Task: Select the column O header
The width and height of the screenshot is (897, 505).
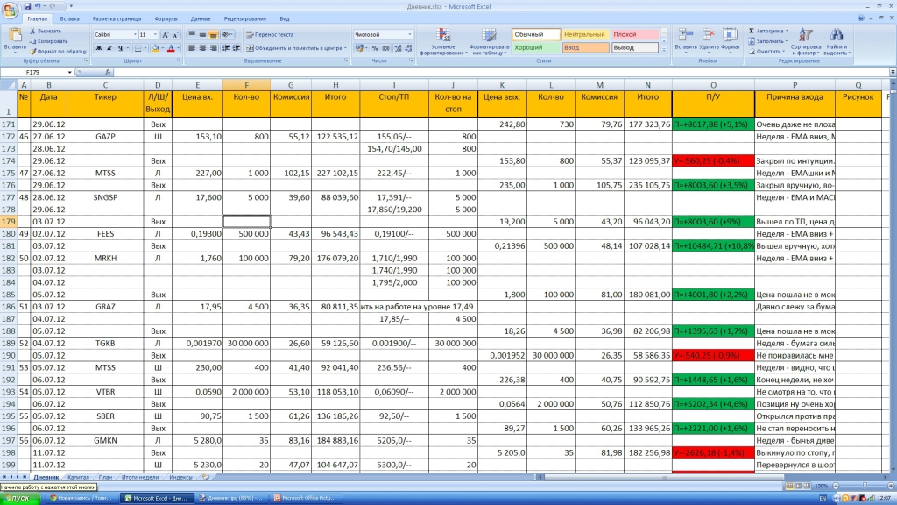Action: pyautogui.click(x=713, y=85)
